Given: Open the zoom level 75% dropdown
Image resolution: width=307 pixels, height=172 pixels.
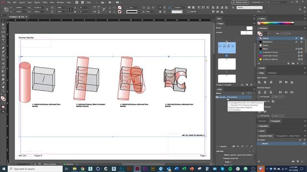Looking at the screenshot, I should [x=96, y=2].
